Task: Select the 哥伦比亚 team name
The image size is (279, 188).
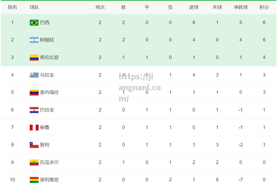Action: click(x=49, y=57)
